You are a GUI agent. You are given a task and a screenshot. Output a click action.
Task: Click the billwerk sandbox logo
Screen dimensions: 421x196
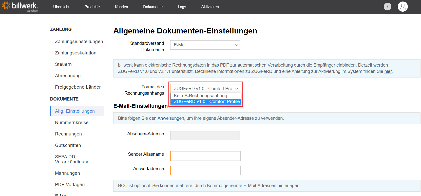[x=20, y=7]
